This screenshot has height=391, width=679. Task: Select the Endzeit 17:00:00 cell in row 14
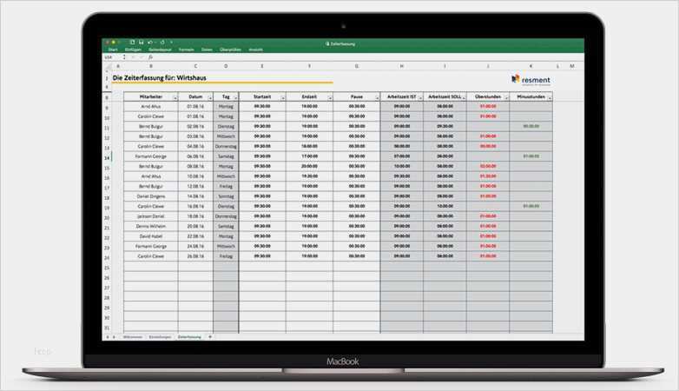[x=309, y=156]
